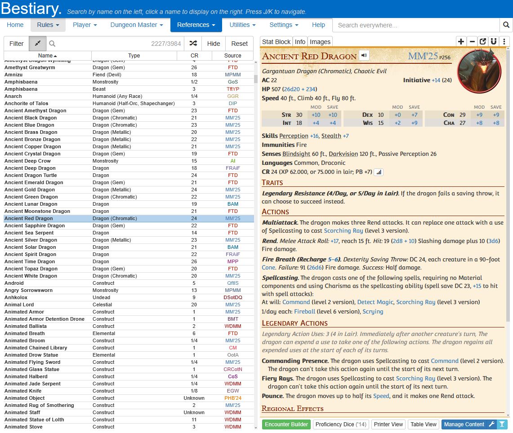Click the plus icon above the stat block
The width and height of the screenshot is (513, 433).
(461, 42)
